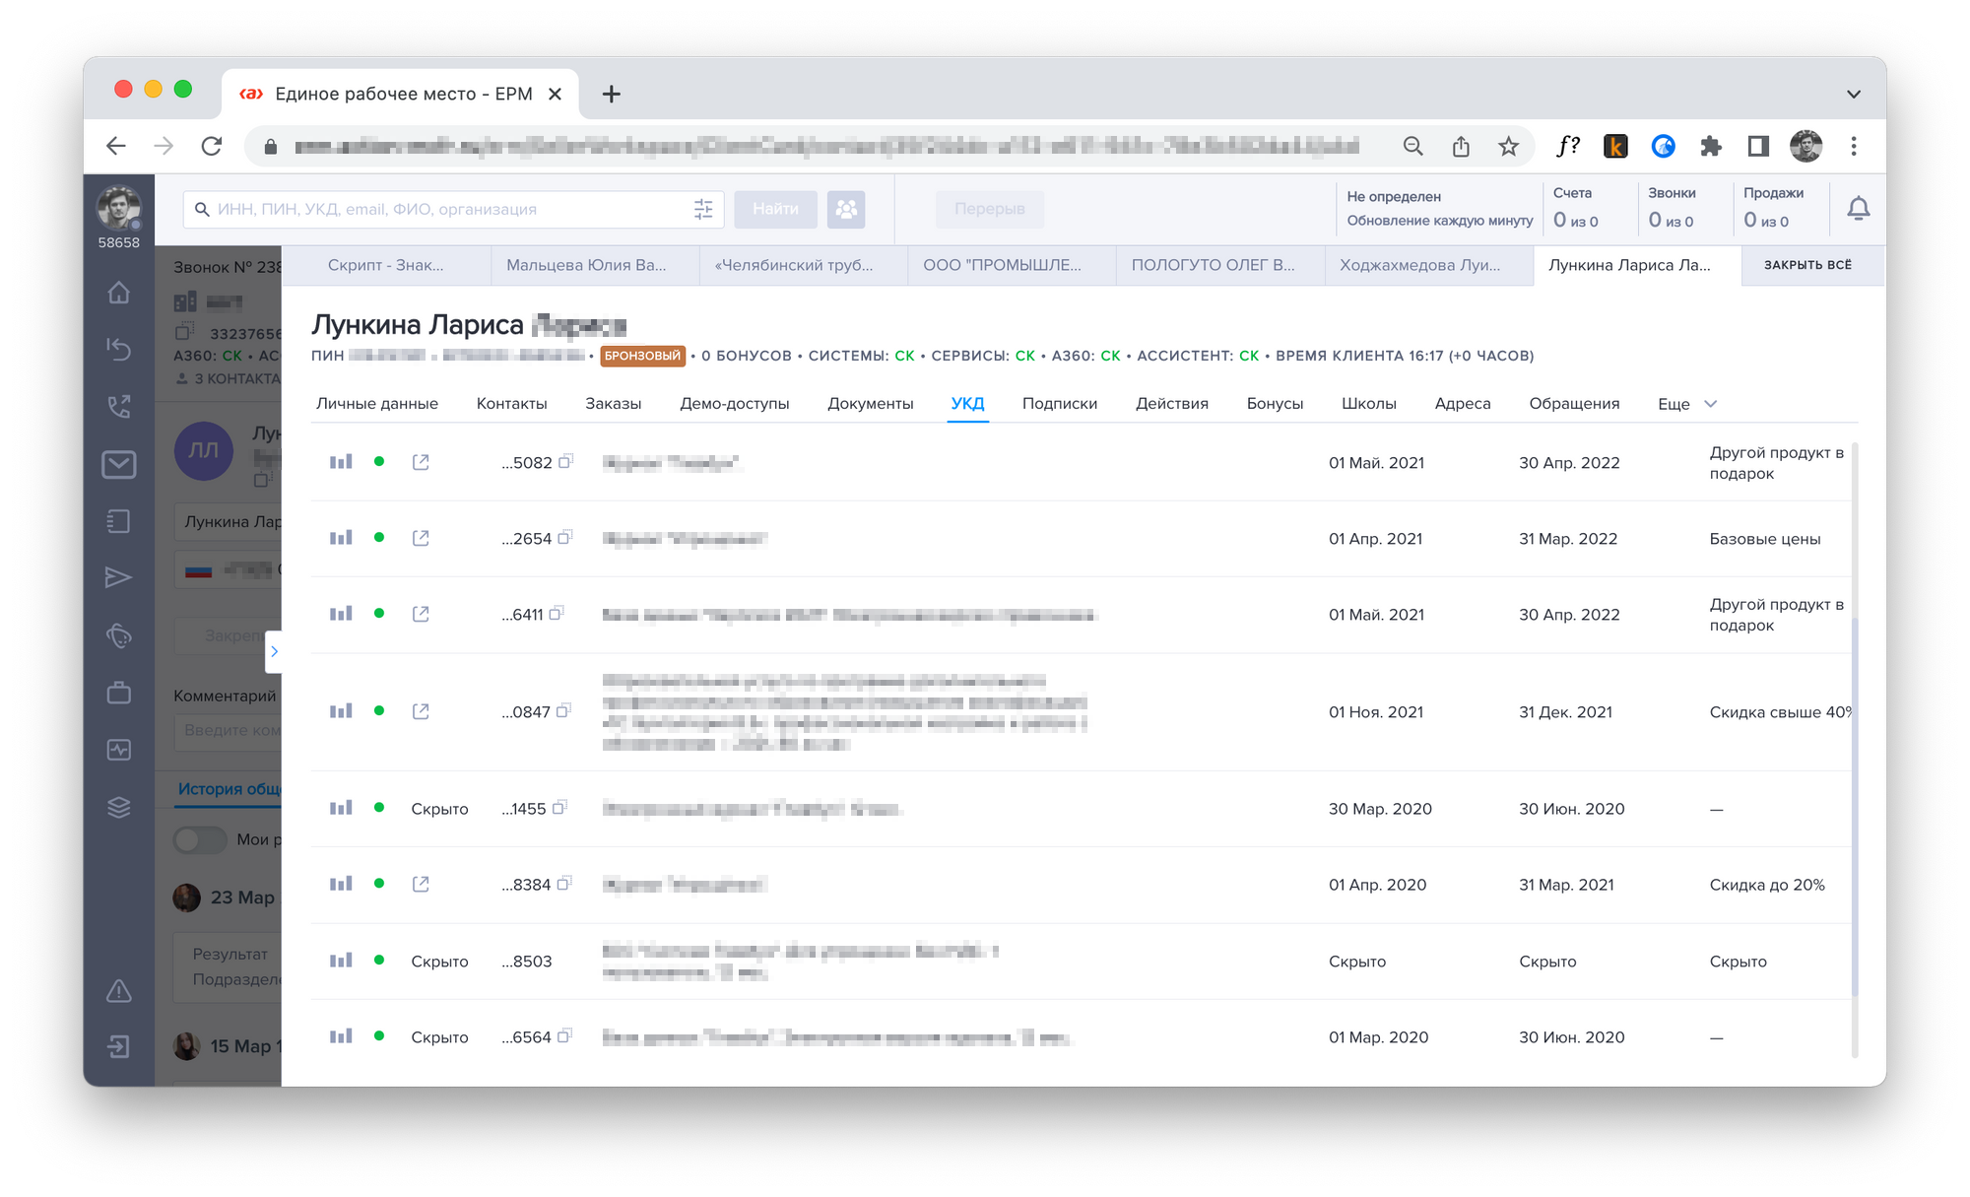Click the logout icon at sidebar bottom
Viewport: 1970px width, 1197px height.
(119, 1046)
